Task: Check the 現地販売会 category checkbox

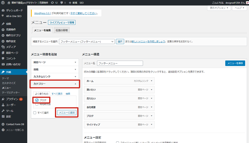Action: [x=37, y=104]
